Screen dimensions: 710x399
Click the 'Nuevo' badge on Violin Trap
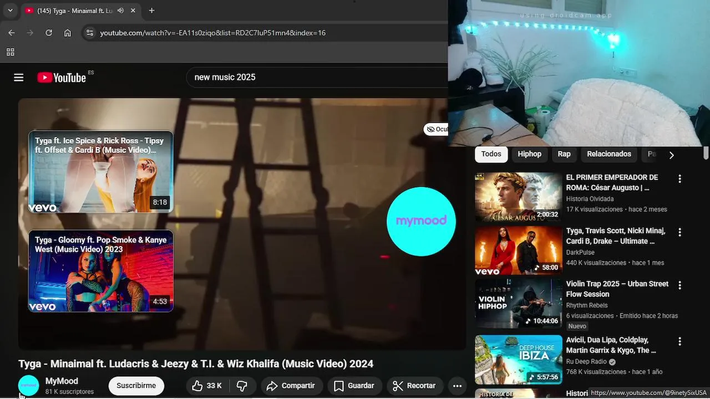(577, 326)
